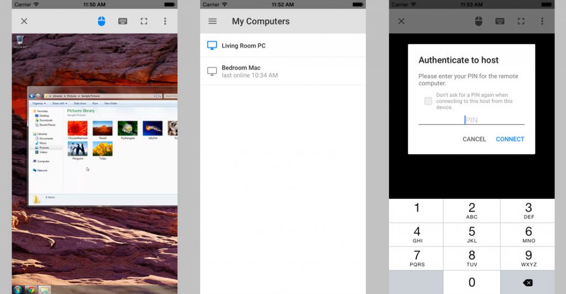Open hamburger menu beside My Computers
Screen dimensions: 566x294
(212, 22)
